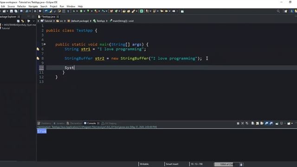Expand the New wizard dropdown arrow
The height and width of the screenshot is (167, 297).
pyautogui.click(x=7, y=11)
